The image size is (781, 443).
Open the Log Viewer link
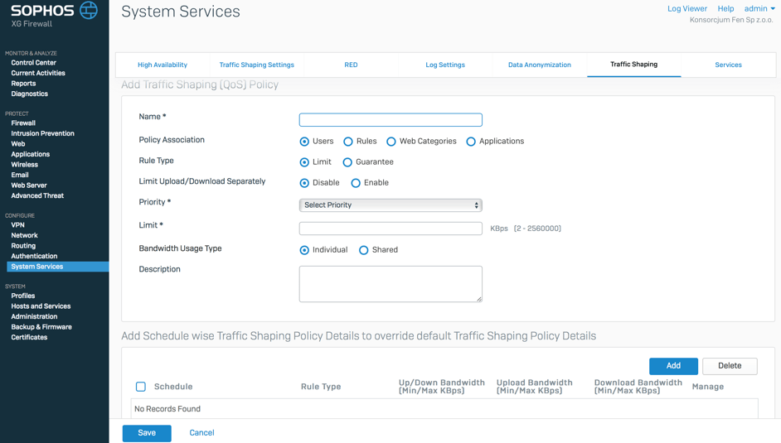687,8
